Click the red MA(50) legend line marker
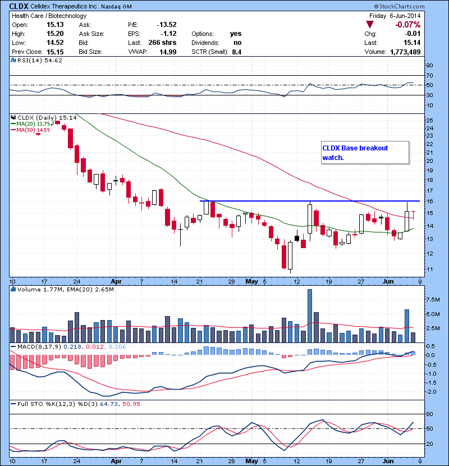The width and height of the screenshot is (449, 466). click(x=13, y=130)
